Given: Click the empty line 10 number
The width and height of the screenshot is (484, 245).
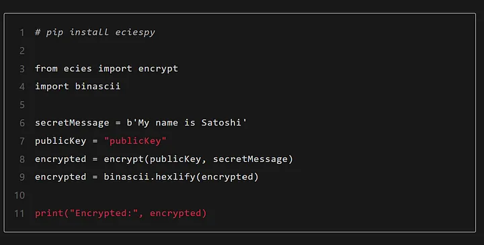Looking at the screenshot, I should pyautogui.click(x=19, y=195).
